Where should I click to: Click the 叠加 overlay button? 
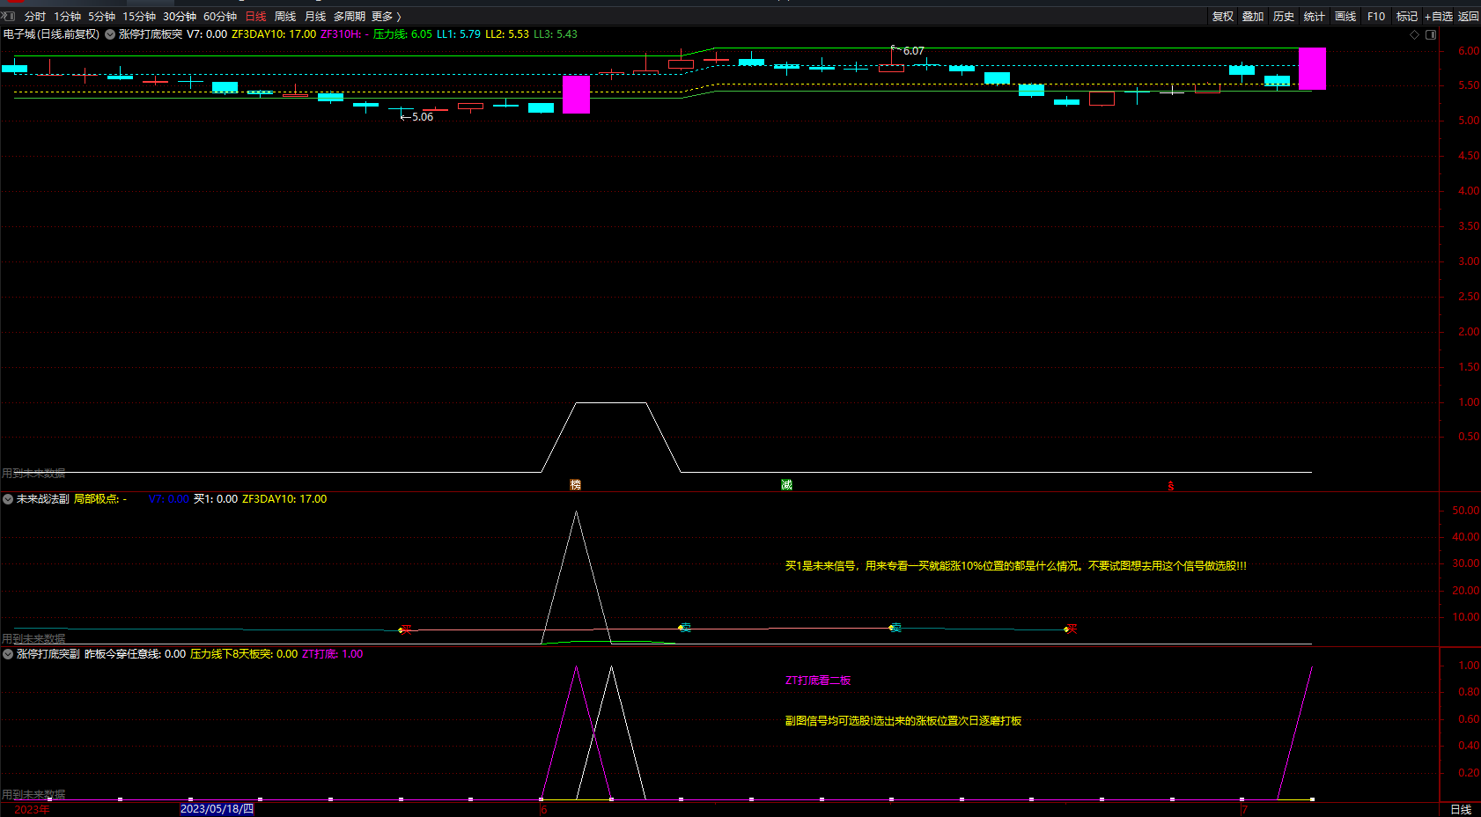(1253, 17)
